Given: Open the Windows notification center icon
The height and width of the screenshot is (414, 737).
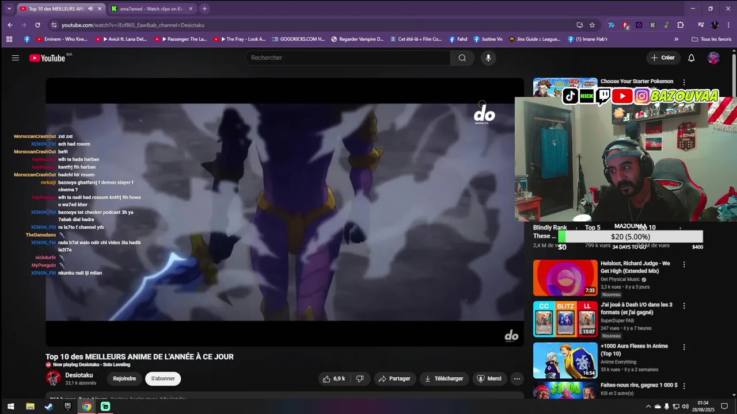Looking at the screenshot, I should (x=725, y=407).
